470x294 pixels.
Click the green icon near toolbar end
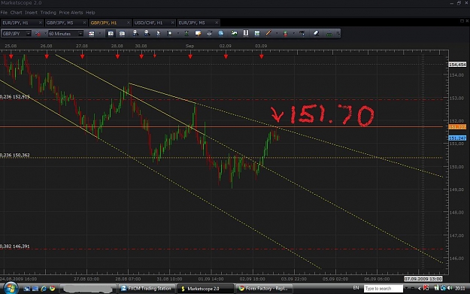(x=329, y=34)
